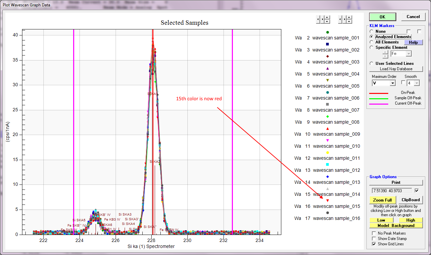The height and width of the screenshot is (255, 431).
Task: Click the cursor coordinates readout field
Action: pyautogui.click(x=392, y=190)
